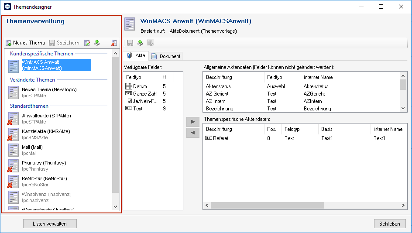Switch to the Akte tab

tap(136, 55)
